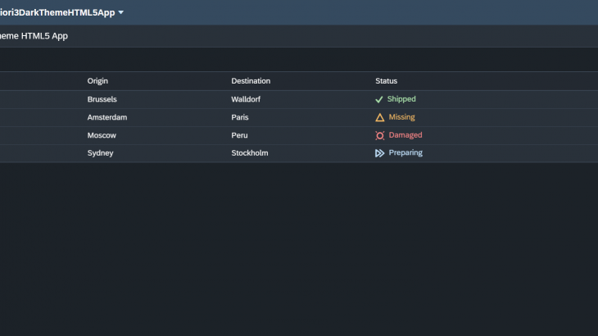Click the warning triangle icon beside Missing

point(379,117)
